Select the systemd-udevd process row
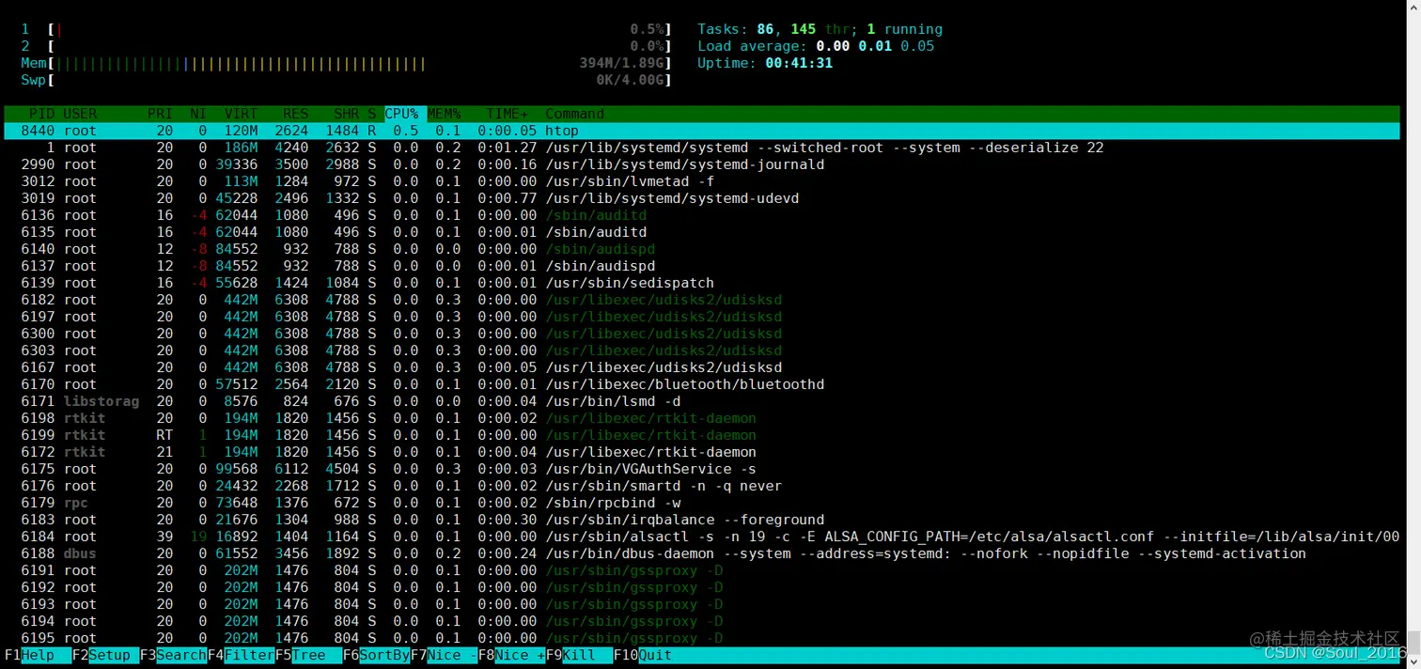 (702, 198)
